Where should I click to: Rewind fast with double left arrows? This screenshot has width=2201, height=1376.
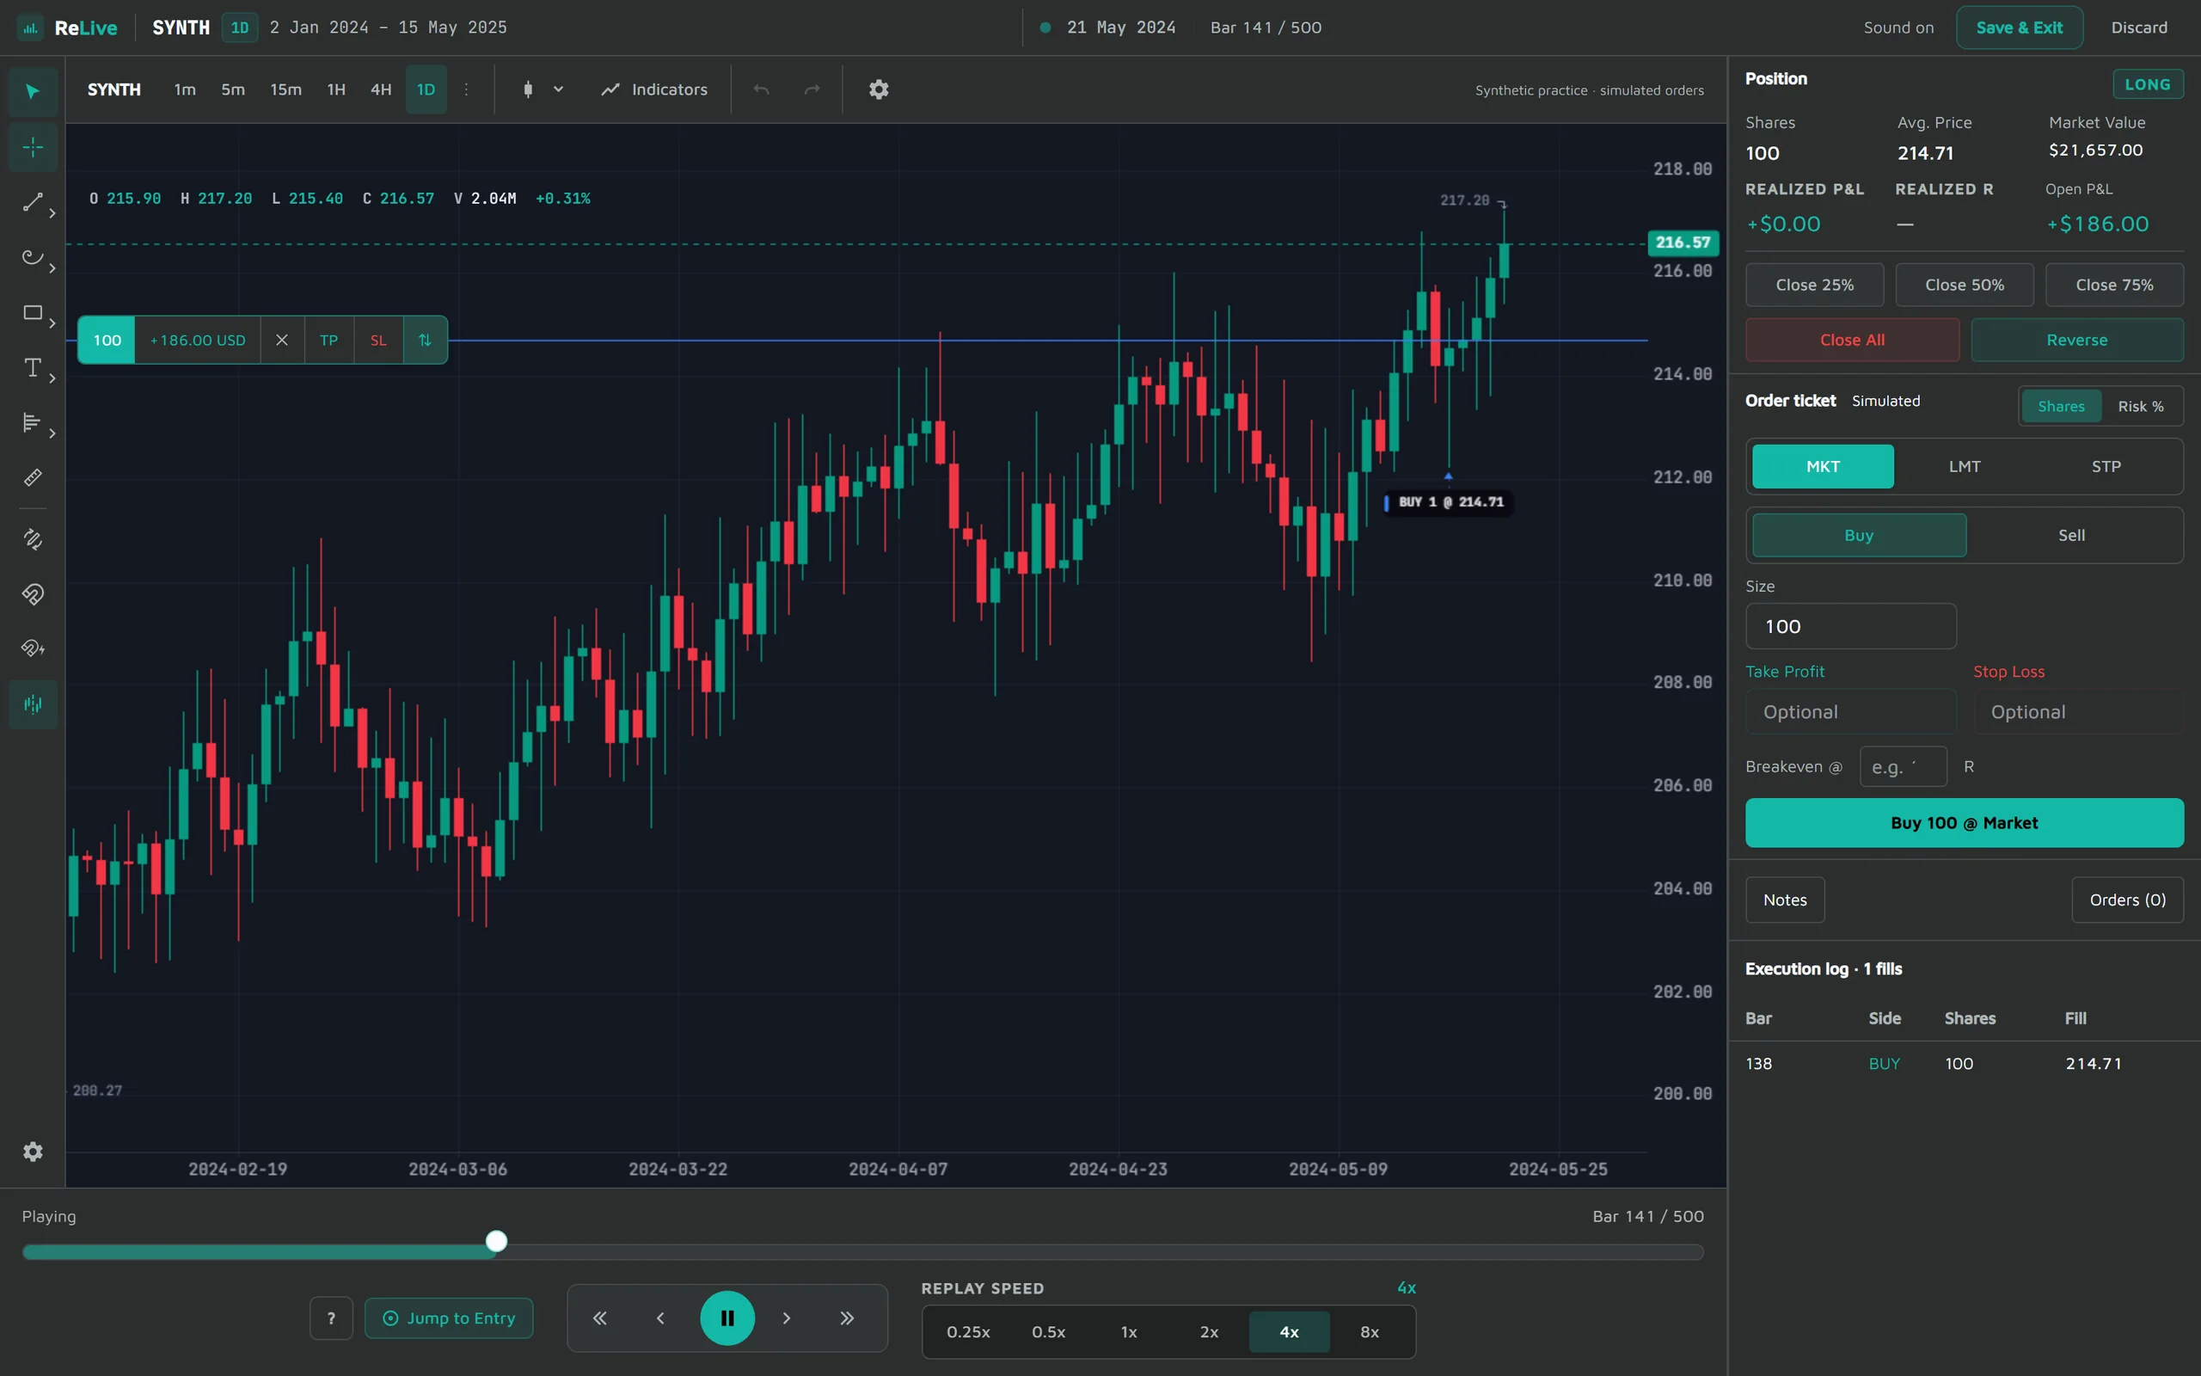pyautogui.click(x=600, y=1318)
